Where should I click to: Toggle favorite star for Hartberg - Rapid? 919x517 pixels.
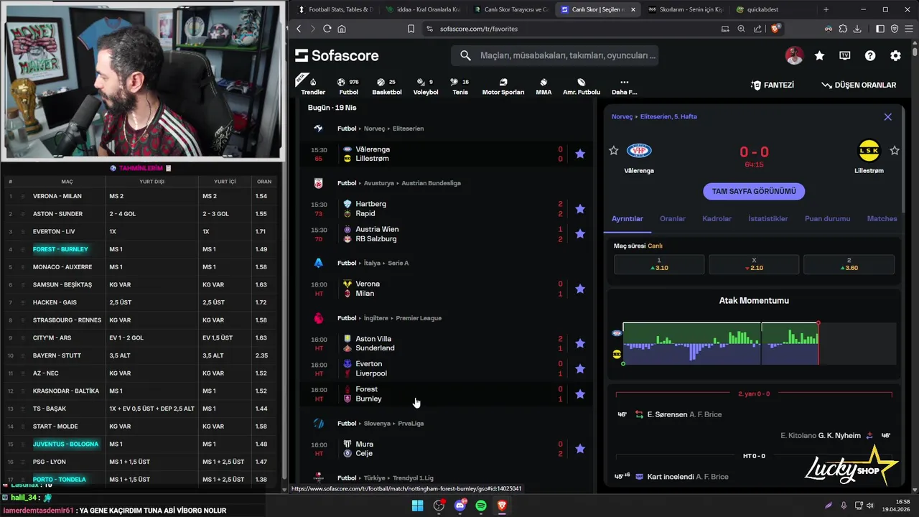tap(580, 208)
